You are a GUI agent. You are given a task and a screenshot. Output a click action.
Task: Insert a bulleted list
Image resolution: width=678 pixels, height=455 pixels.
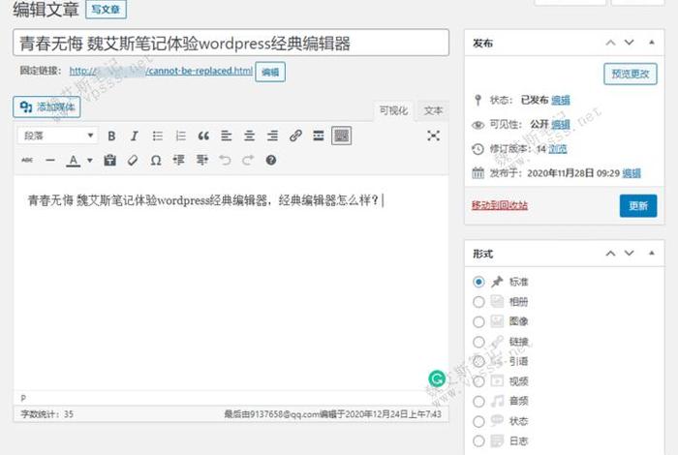tap(157, 136)
